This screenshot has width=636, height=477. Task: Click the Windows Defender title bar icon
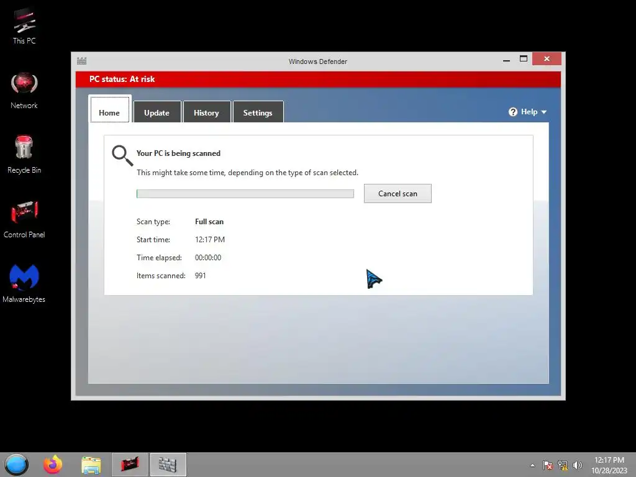(x=81, y=61)
